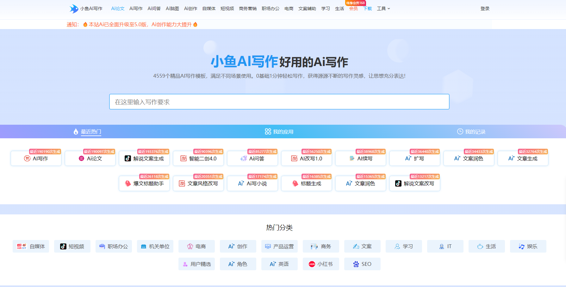Switch to the 我的记录 tab
566x287 pixels.
pos(471,132)
